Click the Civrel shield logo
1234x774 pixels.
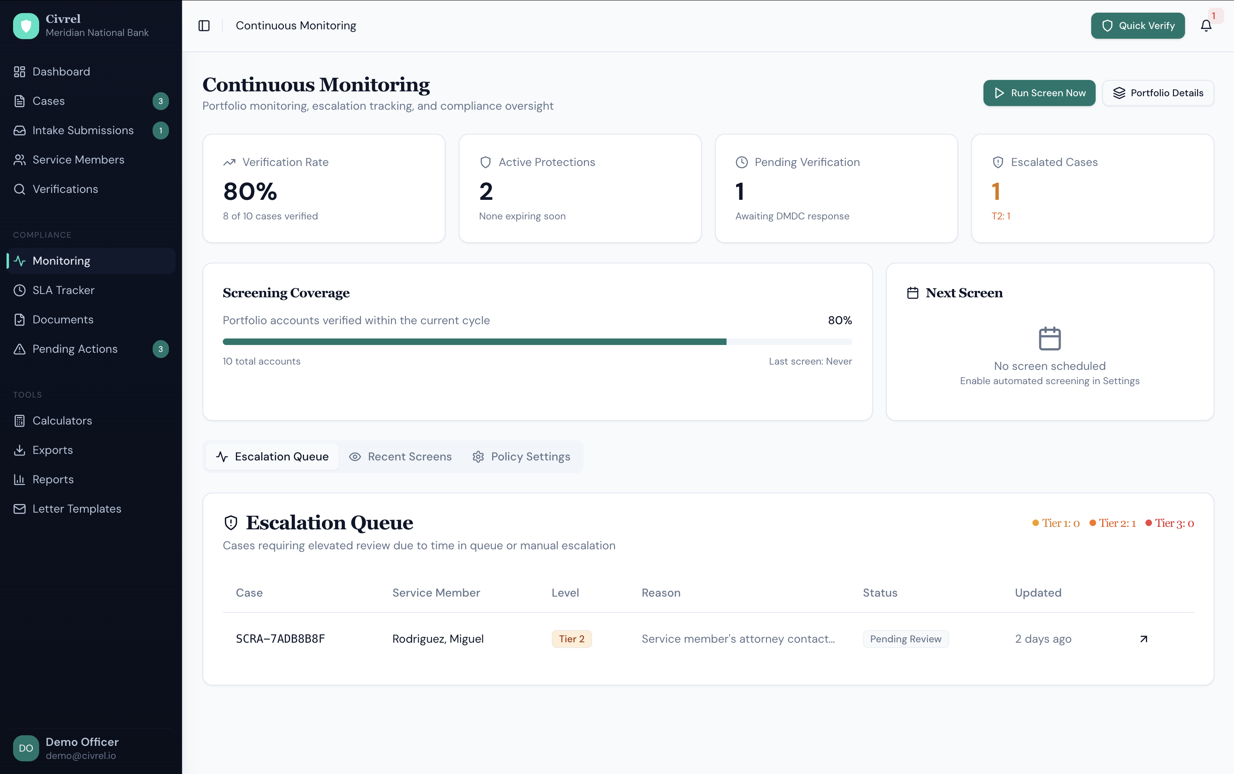coord(25,26)
